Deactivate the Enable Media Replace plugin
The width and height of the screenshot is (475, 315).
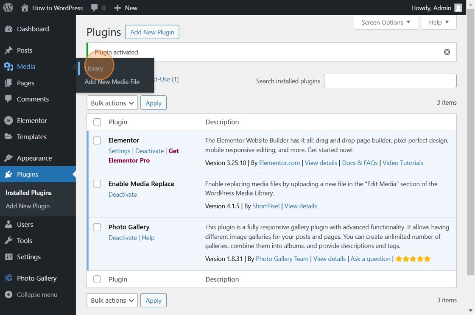pyautogui.click(x=123, y=195)
